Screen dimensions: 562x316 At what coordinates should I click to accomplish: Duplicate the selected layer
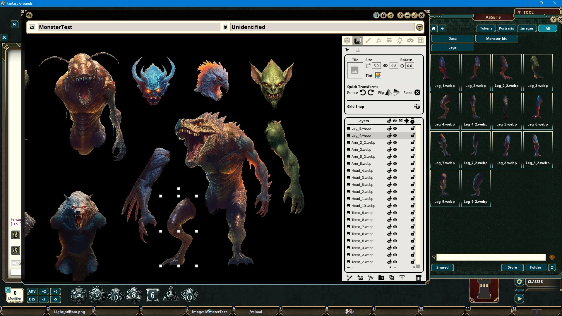coord(392,278)
